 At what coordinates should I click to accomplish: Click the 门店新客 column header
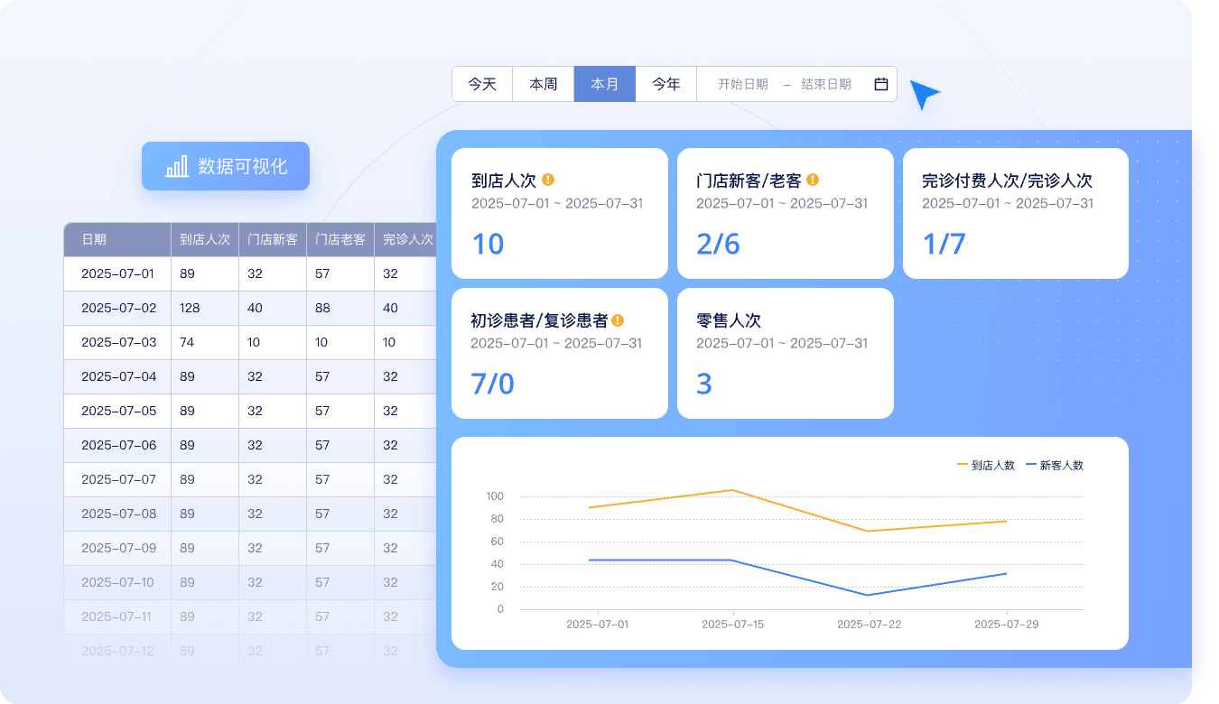point(273,240)
